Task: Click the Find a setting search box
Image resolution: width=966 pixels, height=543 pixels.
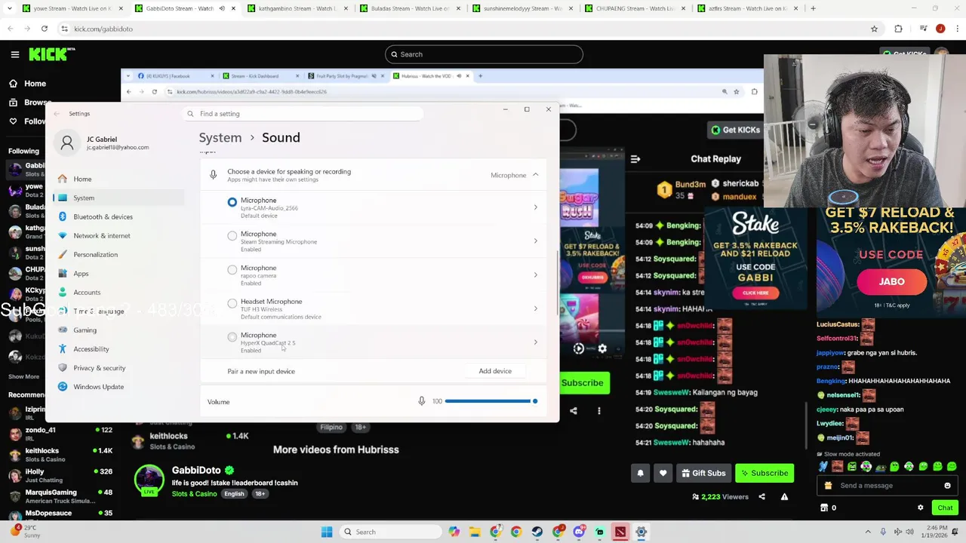Action: 303,114
